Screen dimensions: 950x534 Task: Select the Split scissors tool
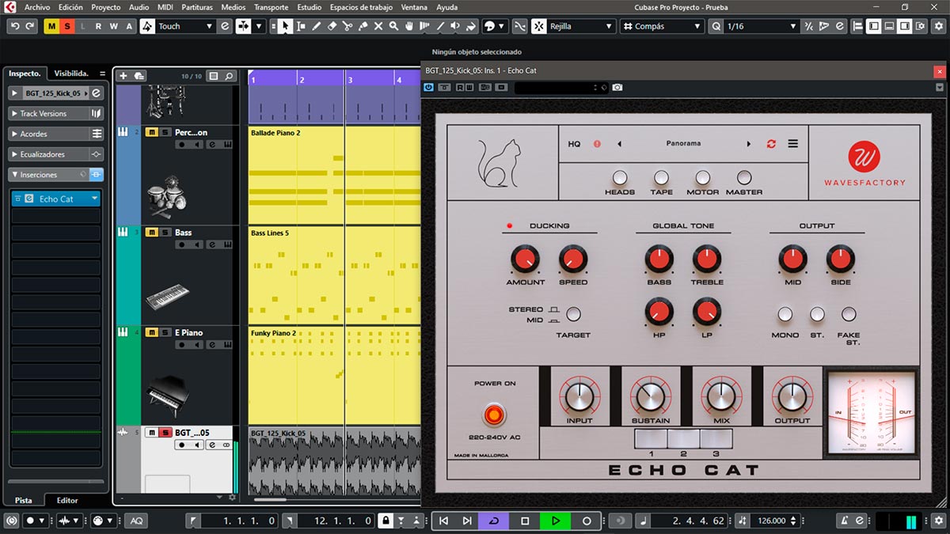[x=348, y=26]
